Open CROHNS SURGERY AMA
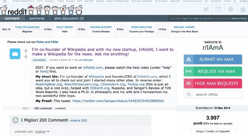This screenshot has height=136, width=248. pyautogui.click(x=101, y=27)
